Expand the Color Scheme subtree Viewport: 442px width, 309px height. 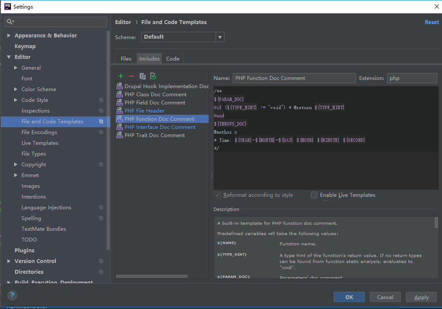pyautogui.click(x=16, y=89)
